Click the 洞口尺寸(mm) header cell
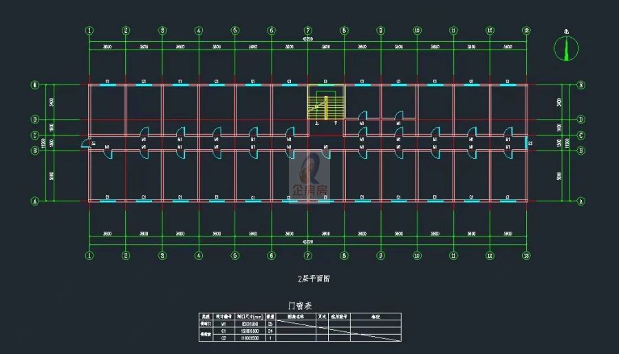619x354 pixels. coord(250,316)
